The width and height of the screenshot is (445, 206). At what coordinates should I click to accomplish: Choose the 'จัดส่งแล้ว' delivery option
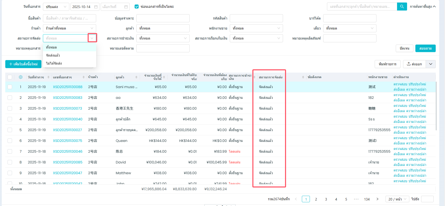(53, 55)
